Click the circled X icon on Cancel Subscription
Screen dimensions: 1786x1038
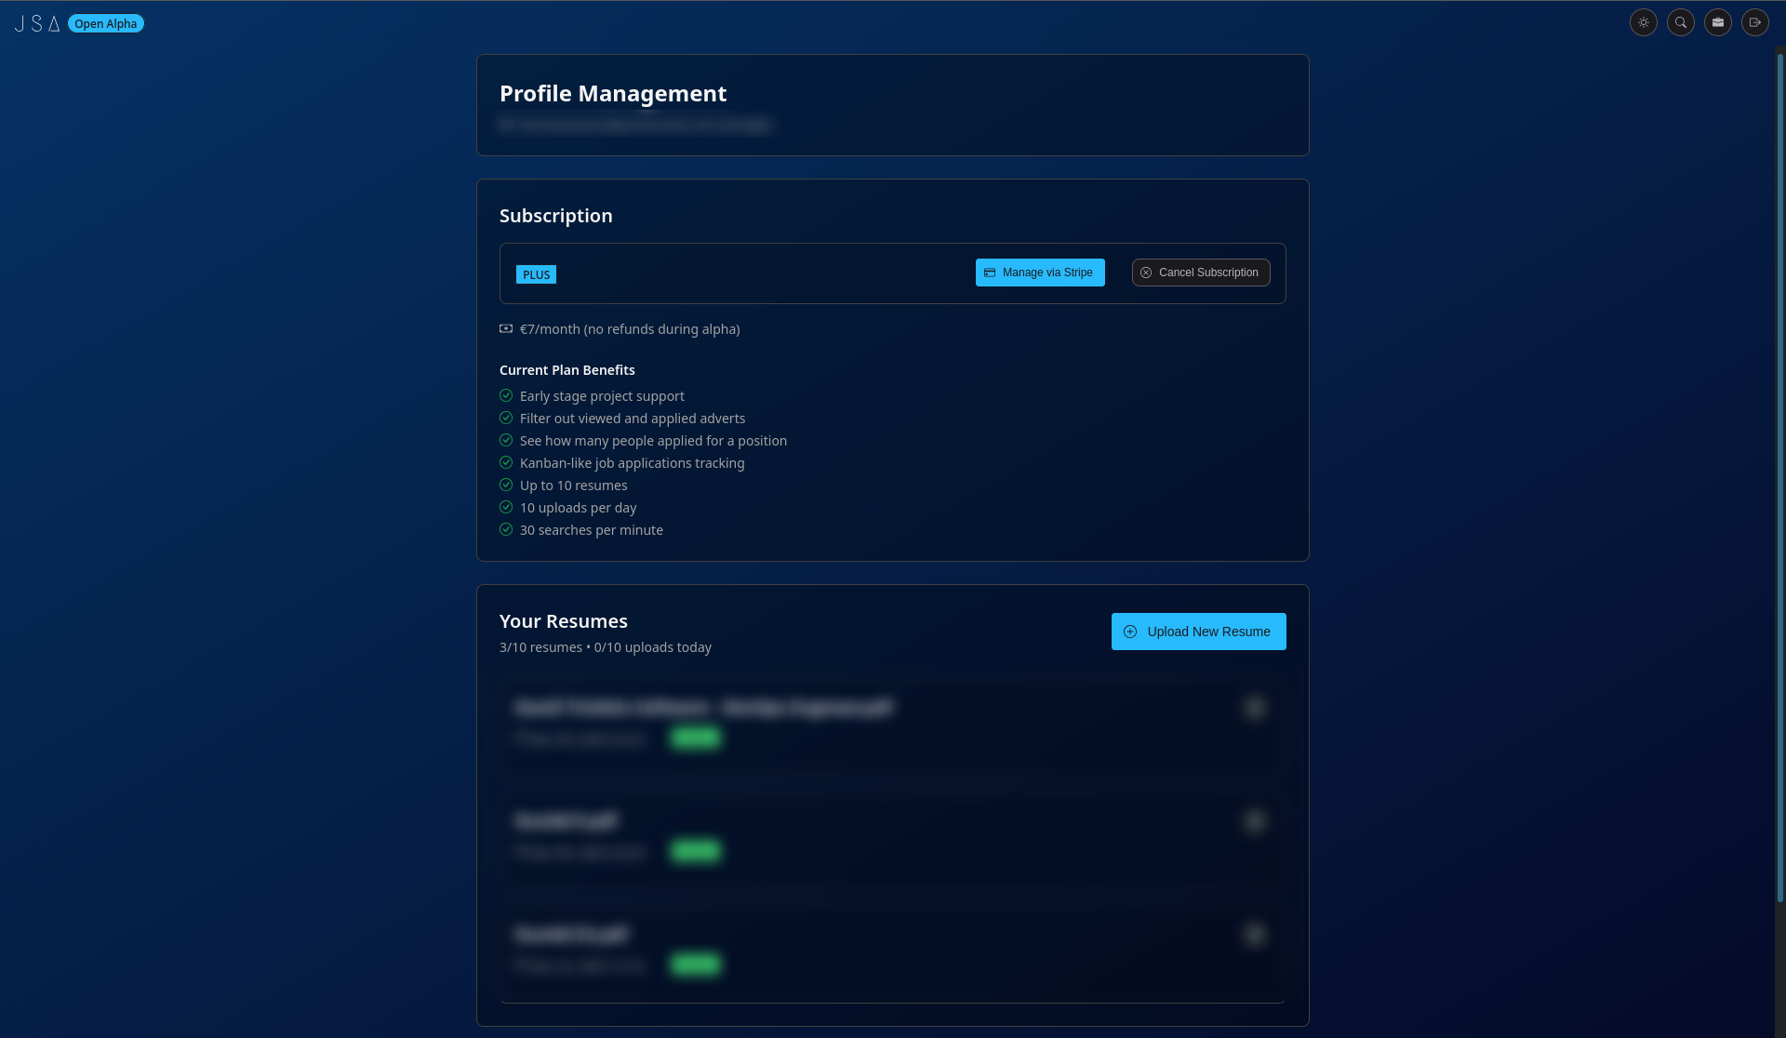tap(1146, 273)
